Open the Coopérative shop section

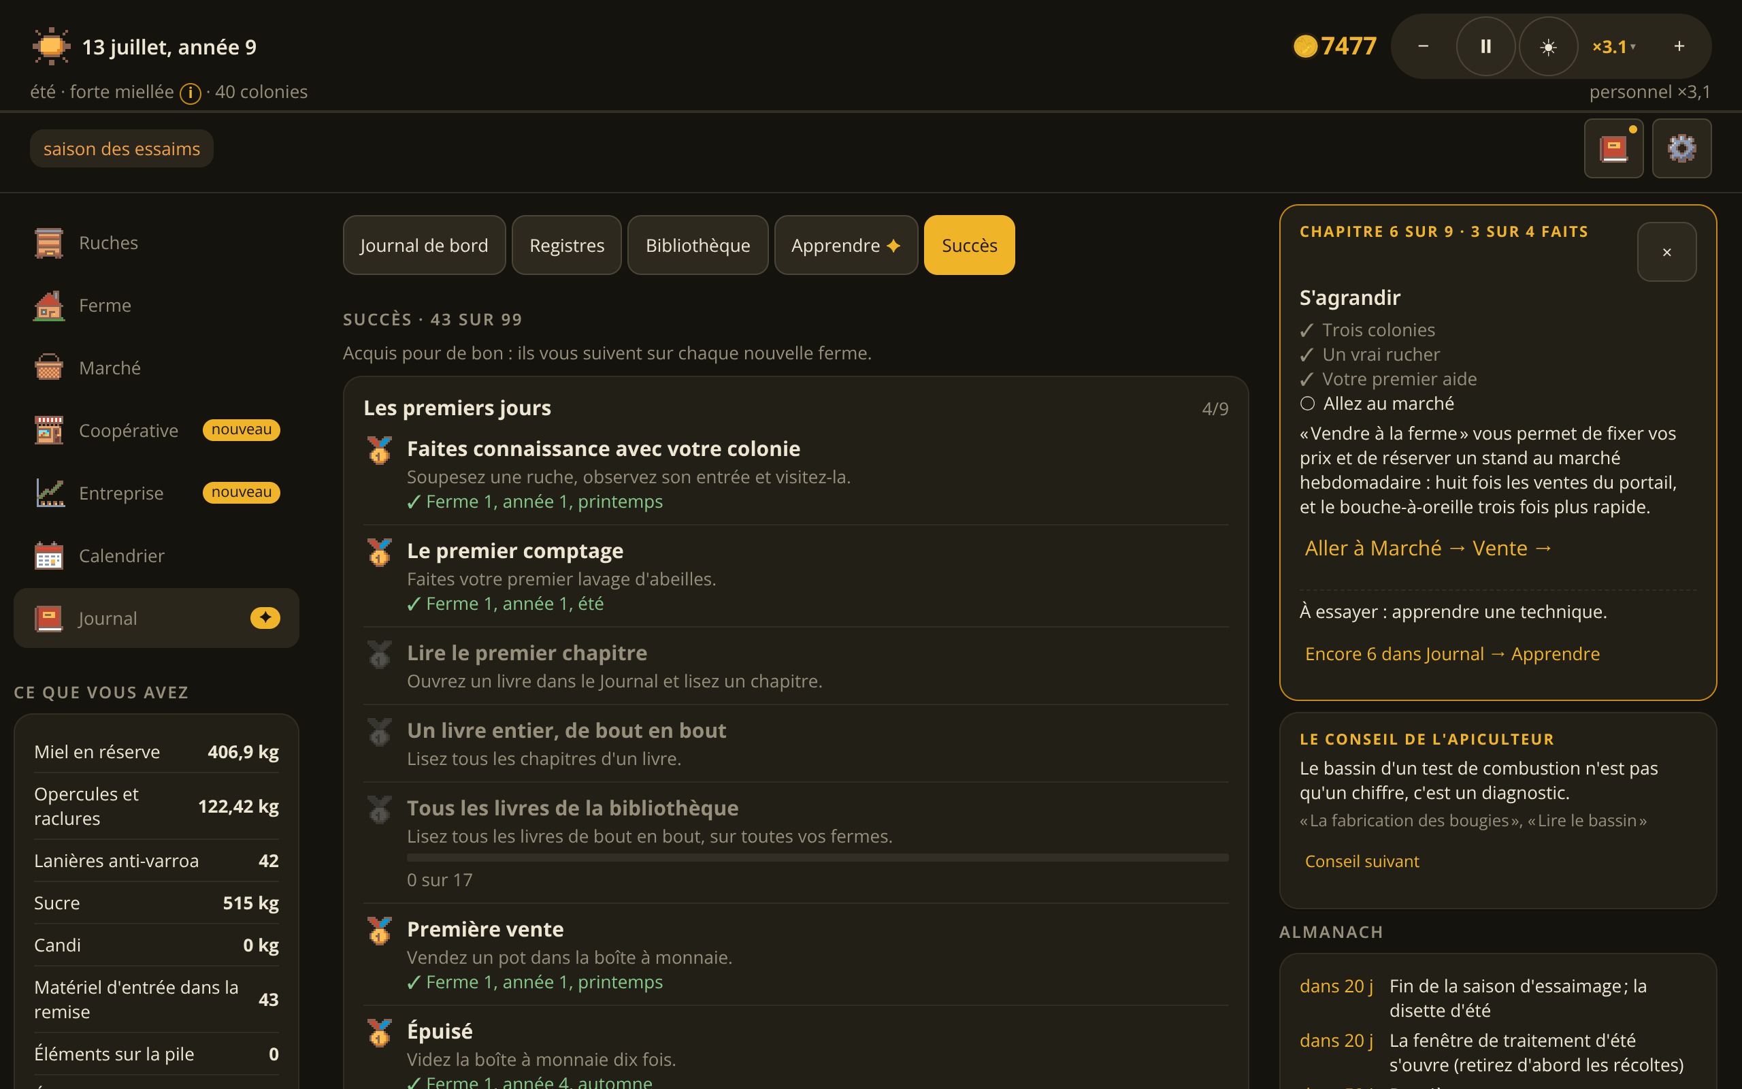point(157,431)
